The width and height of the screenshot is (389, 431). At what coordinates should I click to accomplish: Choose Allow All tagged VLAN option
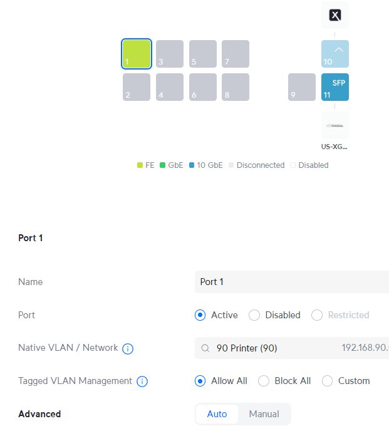tap(200, 381)
